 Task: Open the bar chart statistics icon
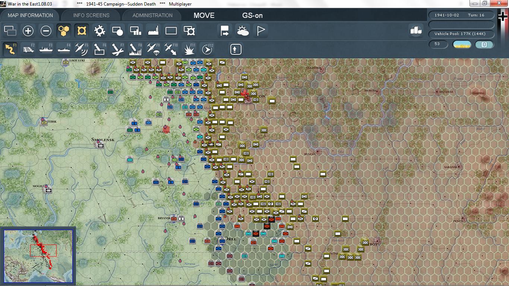tap(416, 31)
